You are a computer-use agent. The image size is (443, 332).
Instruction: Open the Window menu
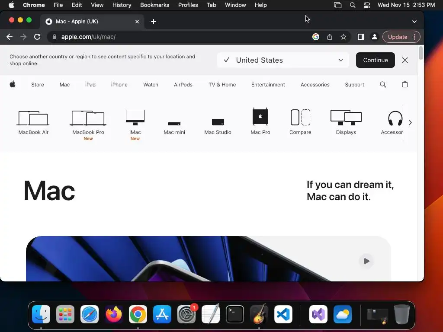pyautogui.click(x=235, y=5)
